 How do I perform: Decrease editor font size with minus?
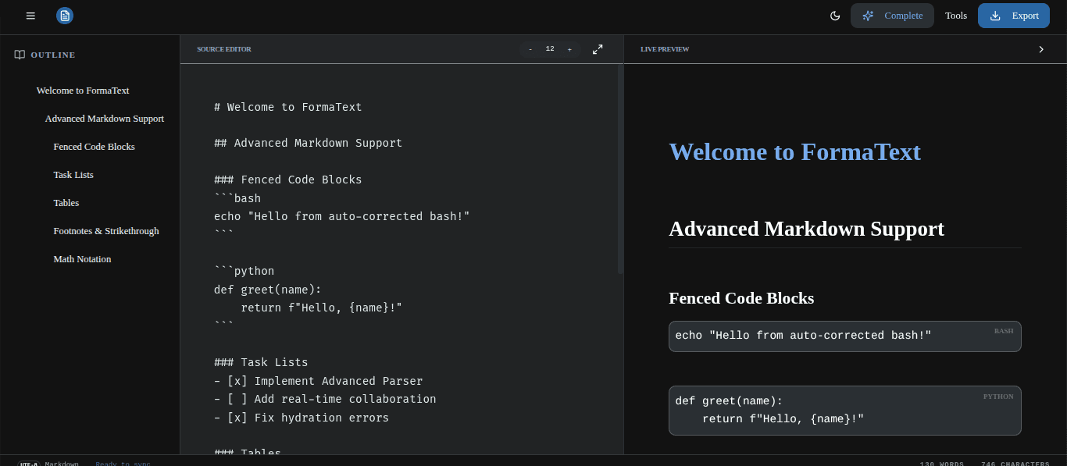click(530, 49)
